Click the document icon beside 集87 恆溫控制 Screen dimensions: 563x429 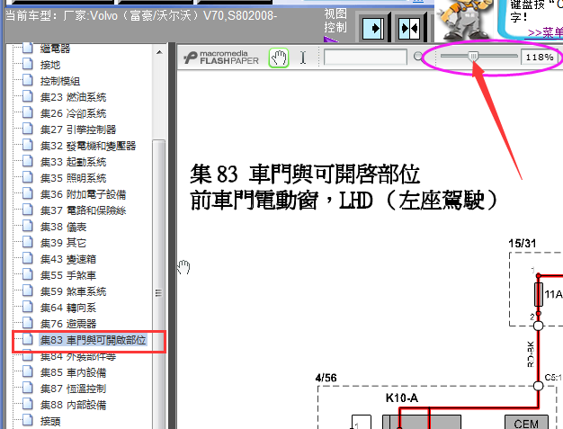tap(28, 388)
